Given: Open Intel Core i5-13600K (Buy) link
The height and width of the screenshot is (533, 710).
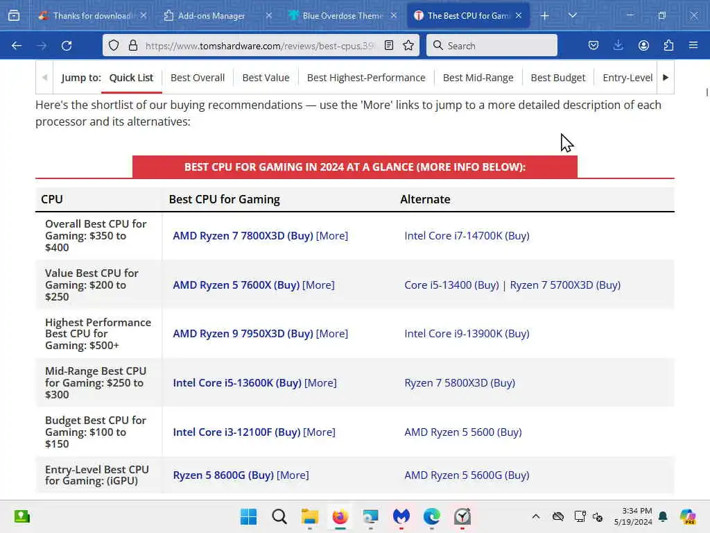Looking at the screenshot, I should [237, 383].
